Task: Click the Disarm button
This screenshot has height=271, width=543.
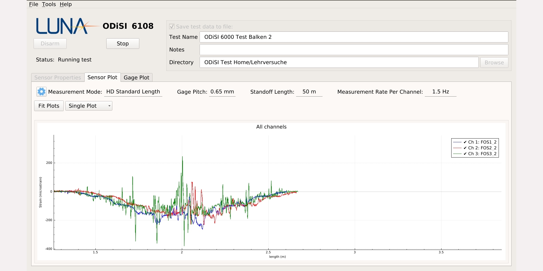Action: [50, 44]
